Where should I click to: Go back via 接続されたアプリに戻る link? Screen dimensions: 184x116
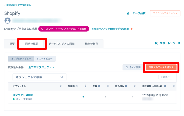(x=18, y=5)
